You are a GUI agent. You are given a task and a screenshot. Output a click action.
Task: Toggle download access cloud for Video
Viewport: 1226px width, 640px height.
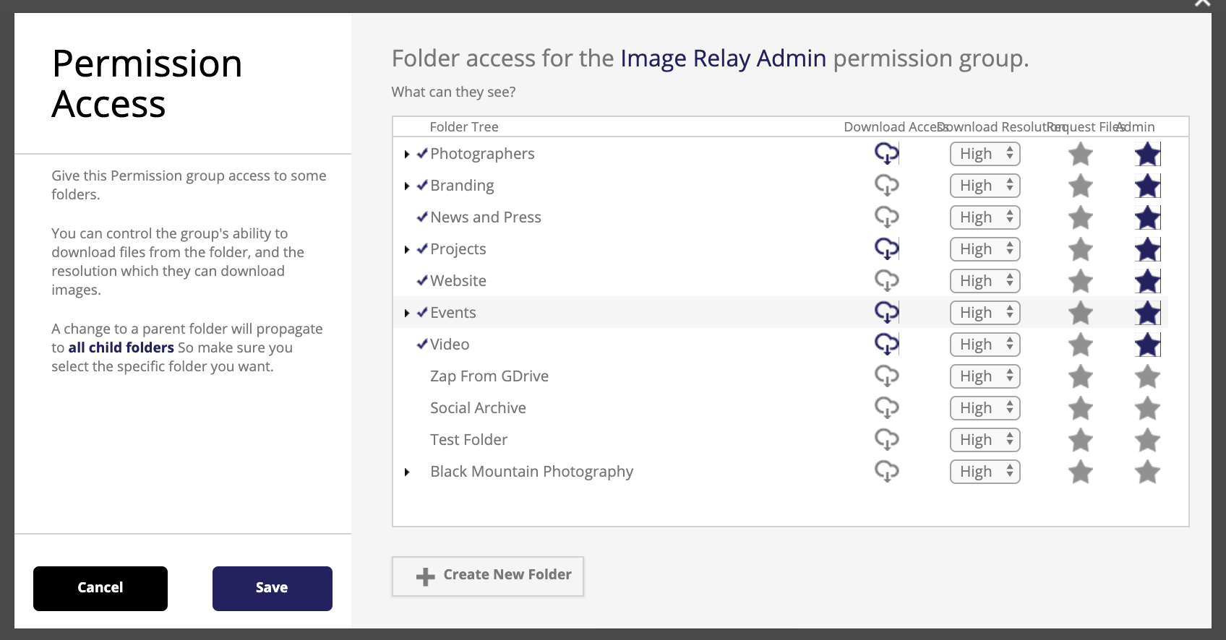click(887, 345)
